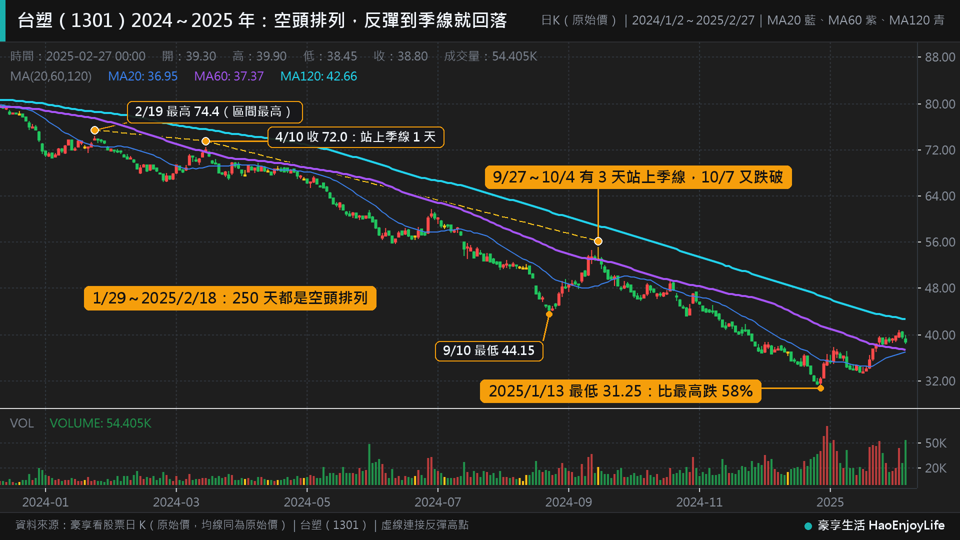Click the 56.00 price axis label
The image size is (960, 540).
coord(940,242)
